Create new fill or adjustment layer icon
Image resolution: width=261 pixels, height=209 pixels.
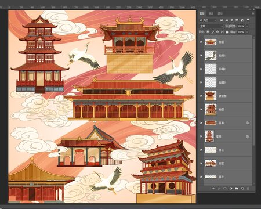coord(231,188)
